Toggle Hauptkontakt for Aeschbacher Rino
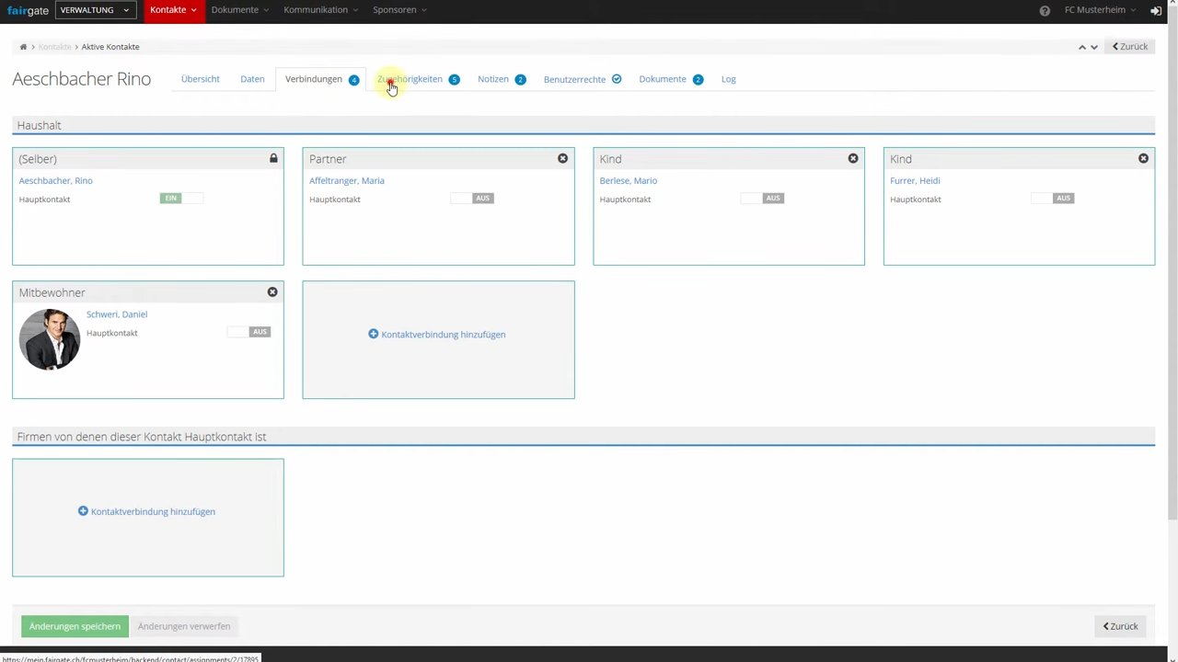This screenshot has height=662, width=1178. point(181,199)
